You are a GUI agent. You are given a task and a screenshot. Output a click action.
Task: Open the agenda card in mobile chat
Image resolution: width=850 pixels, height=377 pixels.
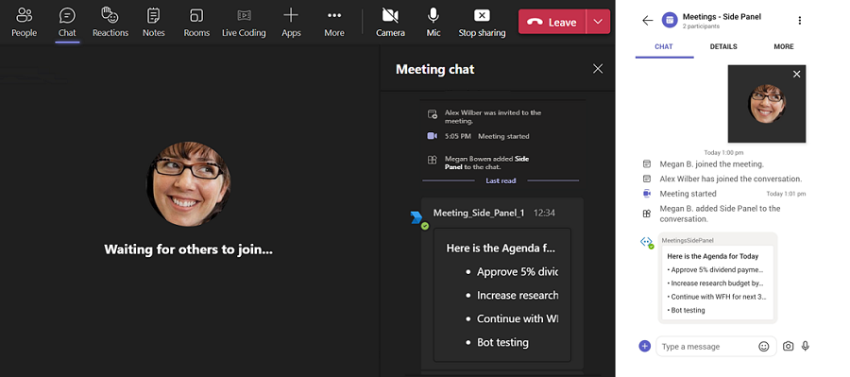pyautogui.click(x=718, y=283)
